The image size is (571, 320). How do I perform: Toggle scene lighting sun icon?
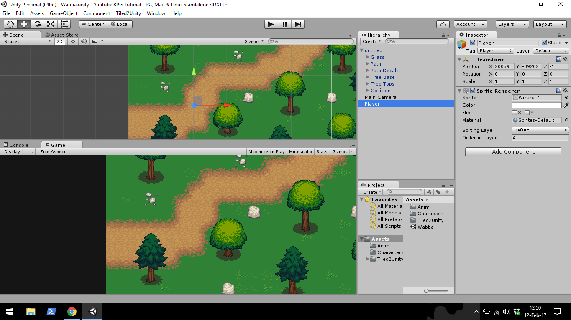[73, 41]
